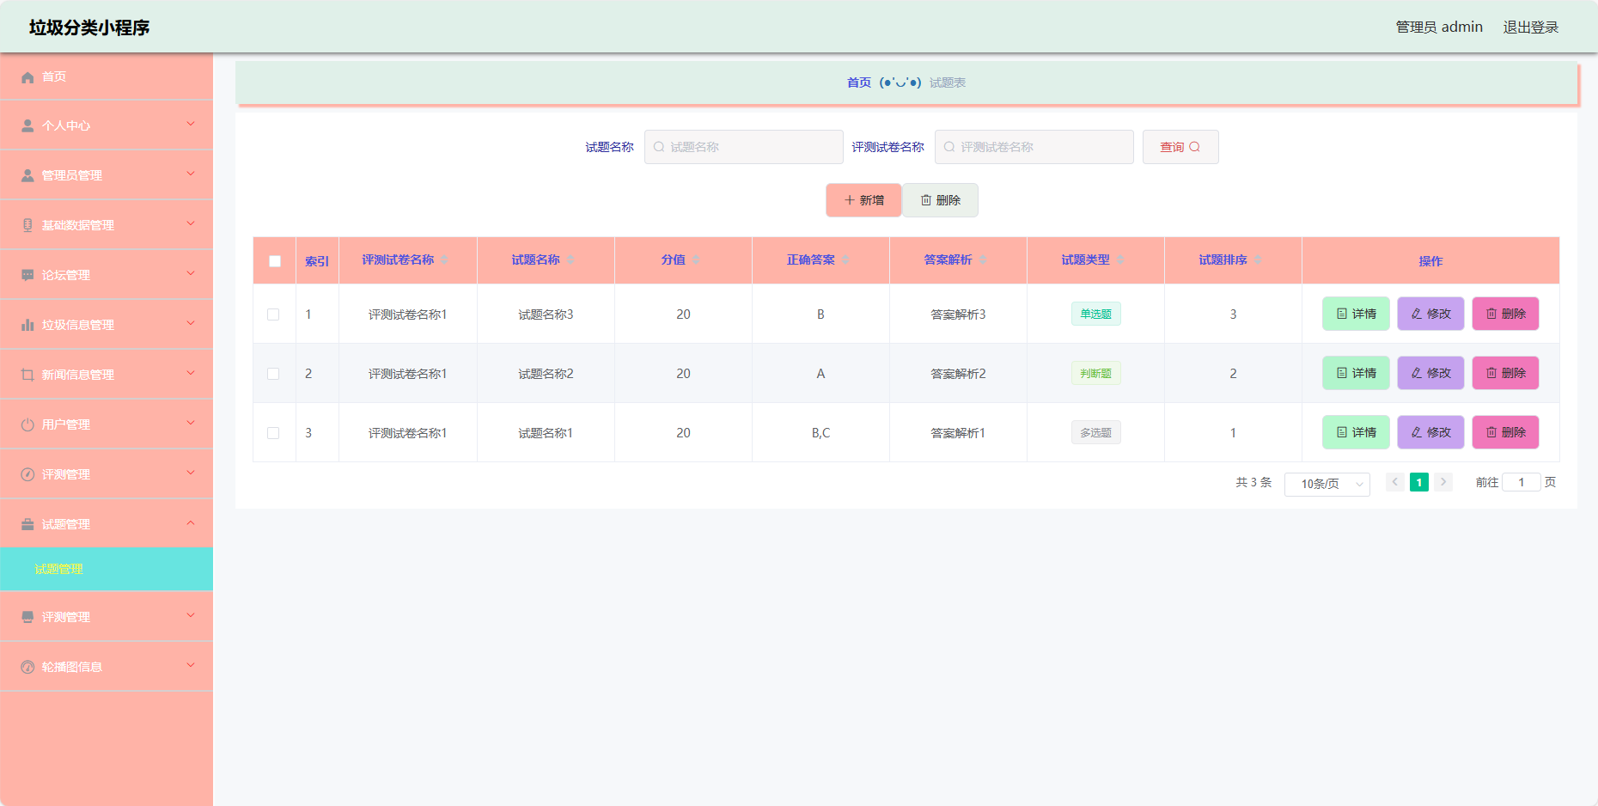
Task: Click the compass icon beside first 评测管理
Action: (27, 474)
